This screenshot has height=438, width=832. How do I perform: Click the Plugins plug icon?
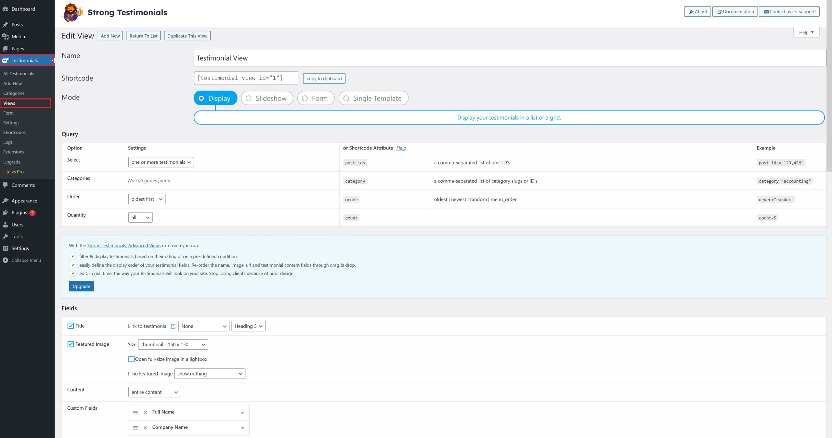coord(6,213)
